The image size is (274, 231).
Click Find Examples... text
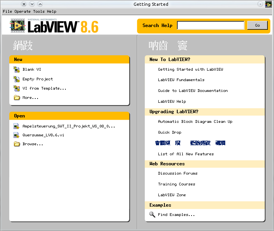click(176, 215)
